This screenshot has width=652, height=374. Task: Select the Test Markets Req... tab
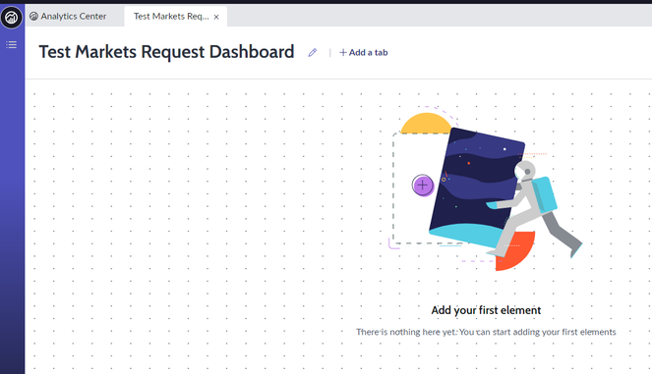pos(171,17)
